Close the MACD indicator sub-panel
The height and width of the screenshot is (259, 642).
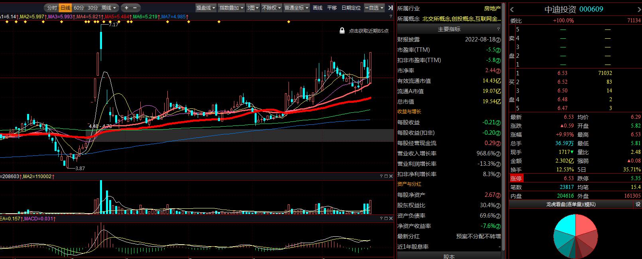391,219
